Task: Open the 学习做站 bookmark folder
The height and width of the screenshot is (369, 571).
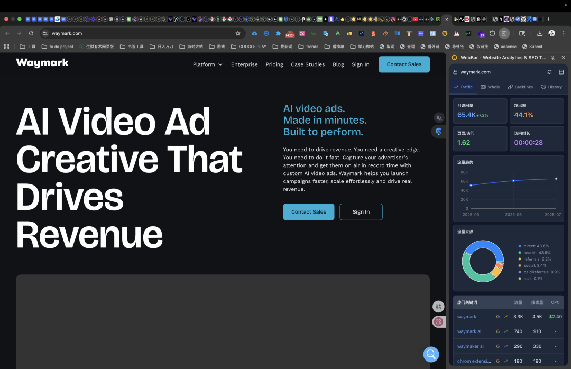Action: pos(362,47)
